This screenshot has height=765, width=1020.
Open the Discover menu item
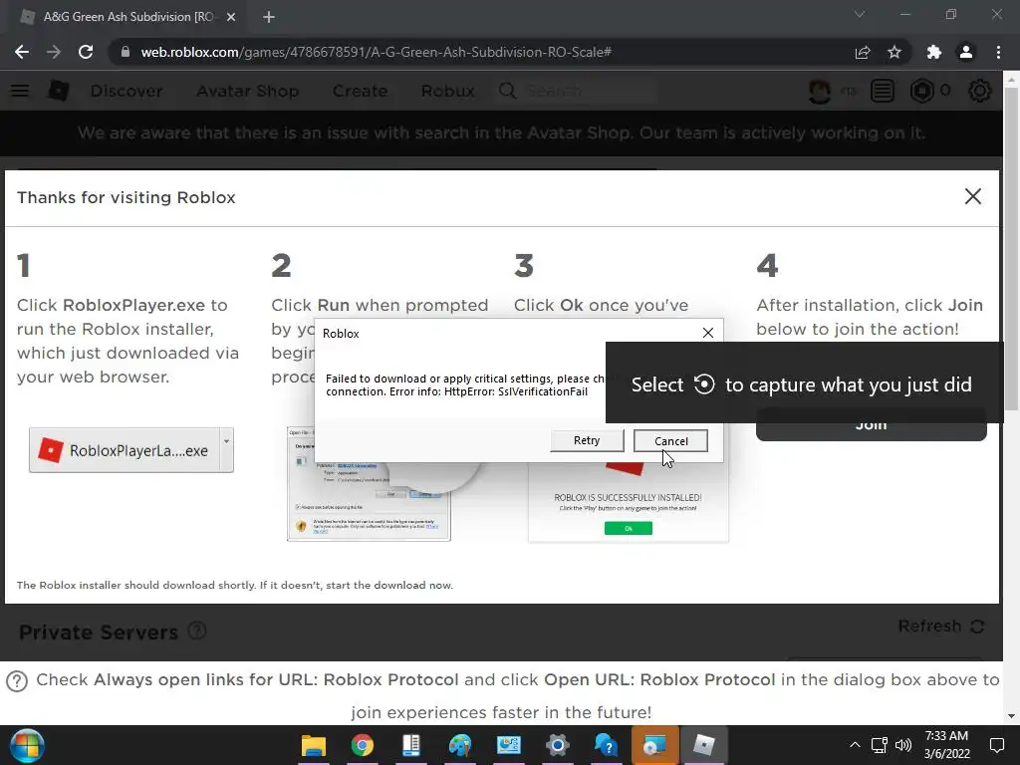click(x=127, y=91)
